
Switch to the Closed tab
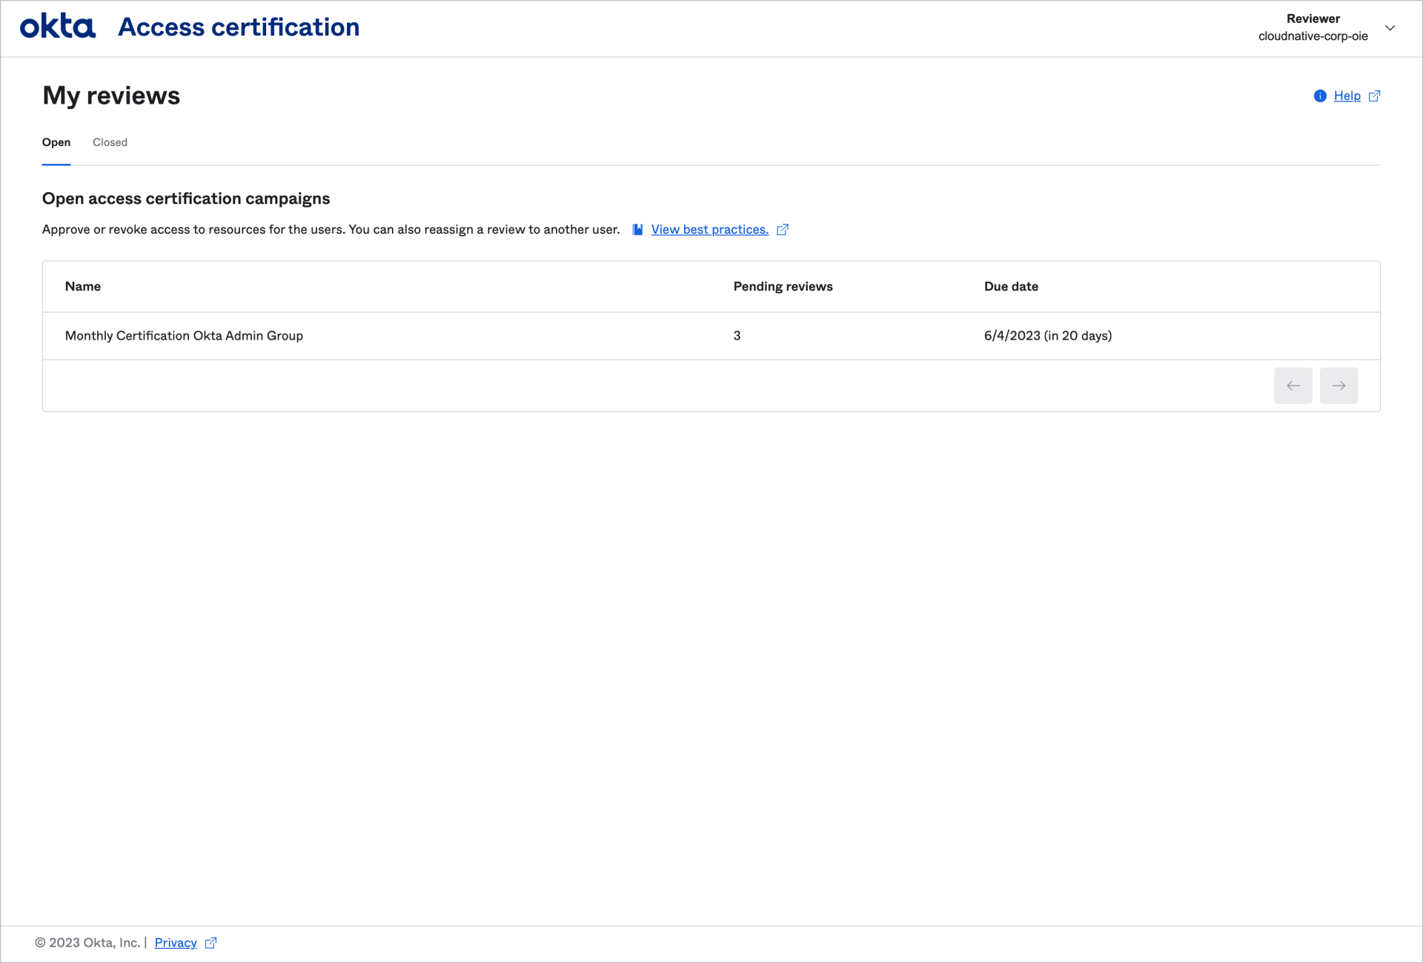pos(110,142)
